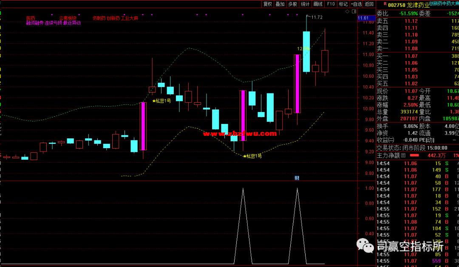459x267 pixels.
Task: Open the 复权 adjustment menu
Action: coord(268,4)
